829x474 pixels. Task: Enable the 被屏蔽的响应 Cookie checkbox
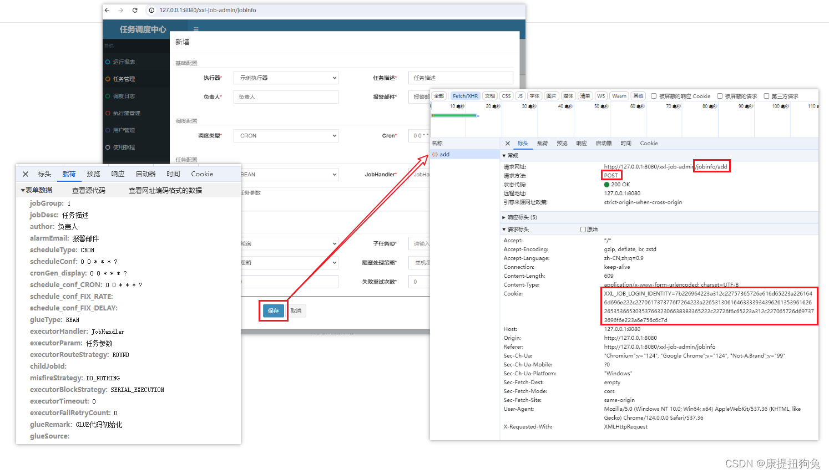[654, 96]
